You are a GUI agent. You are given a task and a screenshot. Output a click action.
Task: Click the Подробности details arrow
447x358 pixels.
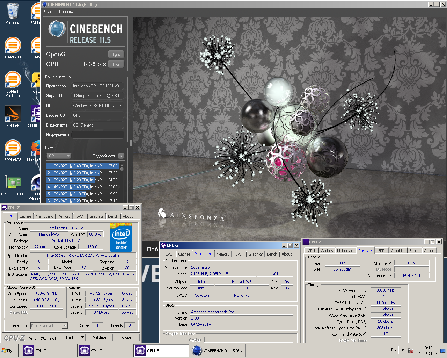[x=121, y=156]
